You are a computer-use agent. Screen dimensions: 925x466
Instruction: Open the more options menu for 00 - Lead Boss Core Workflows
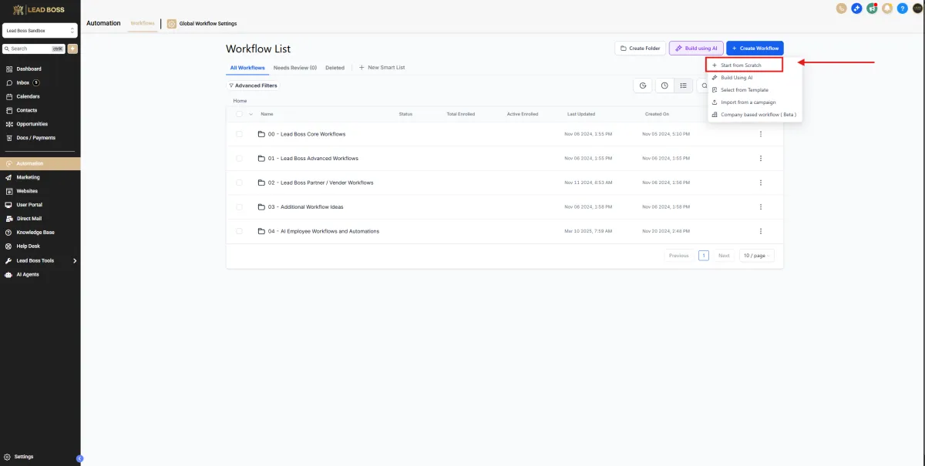tap(761, 134)
